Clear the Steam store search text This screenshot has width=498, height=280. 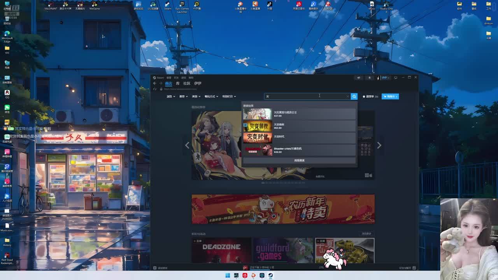click(347, 96)
